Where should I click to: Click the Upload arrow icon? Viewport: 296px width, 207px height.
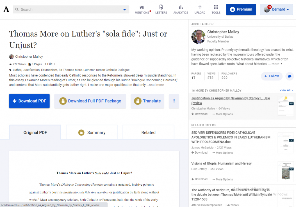(x=200, y=7)
